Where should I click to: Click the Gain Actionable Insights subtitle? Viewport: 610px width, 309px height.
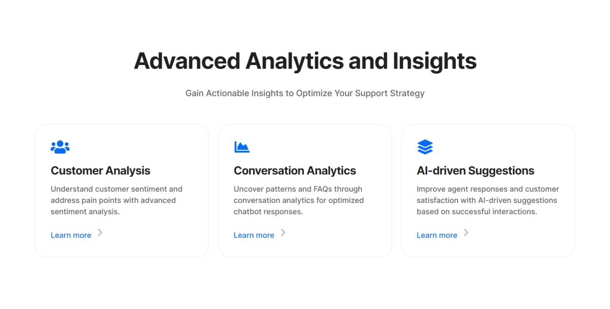pyautogui.click(x=305, y=94)
